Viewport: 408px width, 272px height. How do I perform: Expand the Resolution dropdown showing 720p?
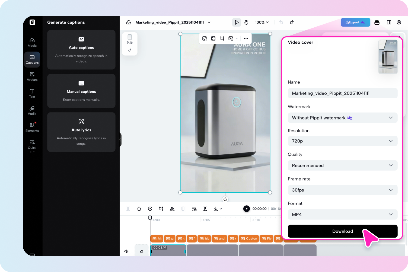(342, 141)
